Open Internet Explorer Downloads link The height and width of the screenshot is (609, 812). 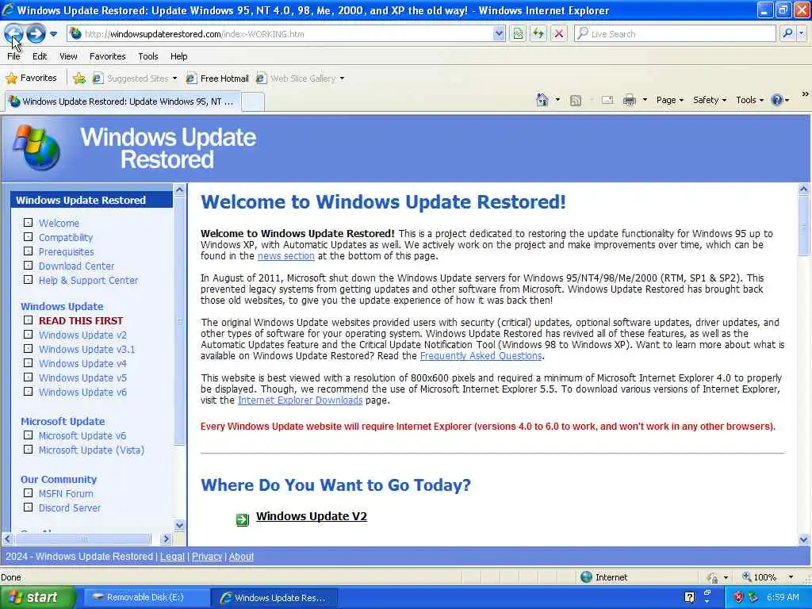(300, 400)
